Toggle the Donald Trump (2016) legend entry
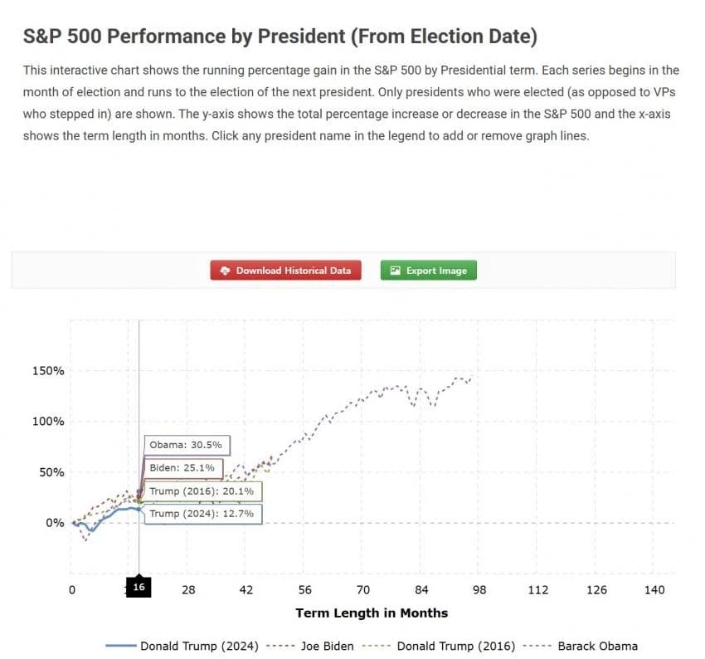This screenshot has height=659, width=705. pyautogui.click(x=456, y=646)
